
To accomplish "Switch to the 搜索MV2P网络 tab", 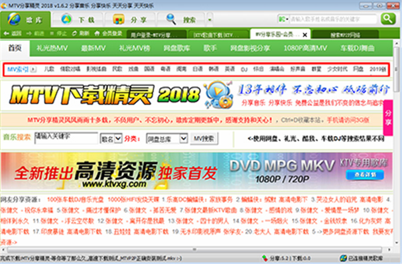I will point(345,35).
